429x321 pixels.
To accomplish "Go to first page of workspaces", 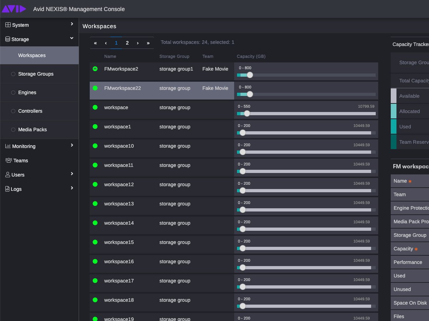I will 95,43.
